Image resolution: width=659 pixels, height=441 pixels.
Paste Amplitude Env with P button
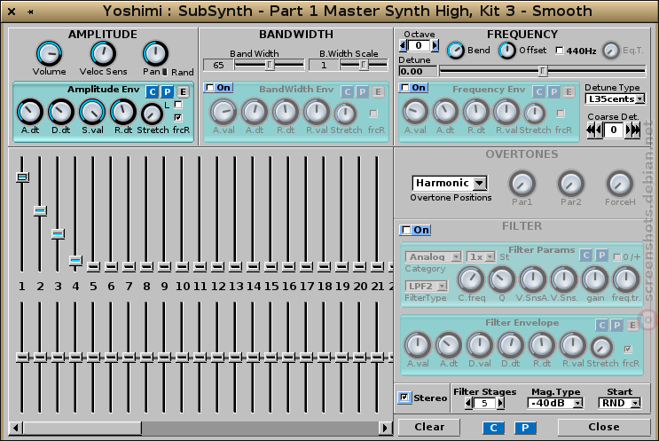pos(168,92)
